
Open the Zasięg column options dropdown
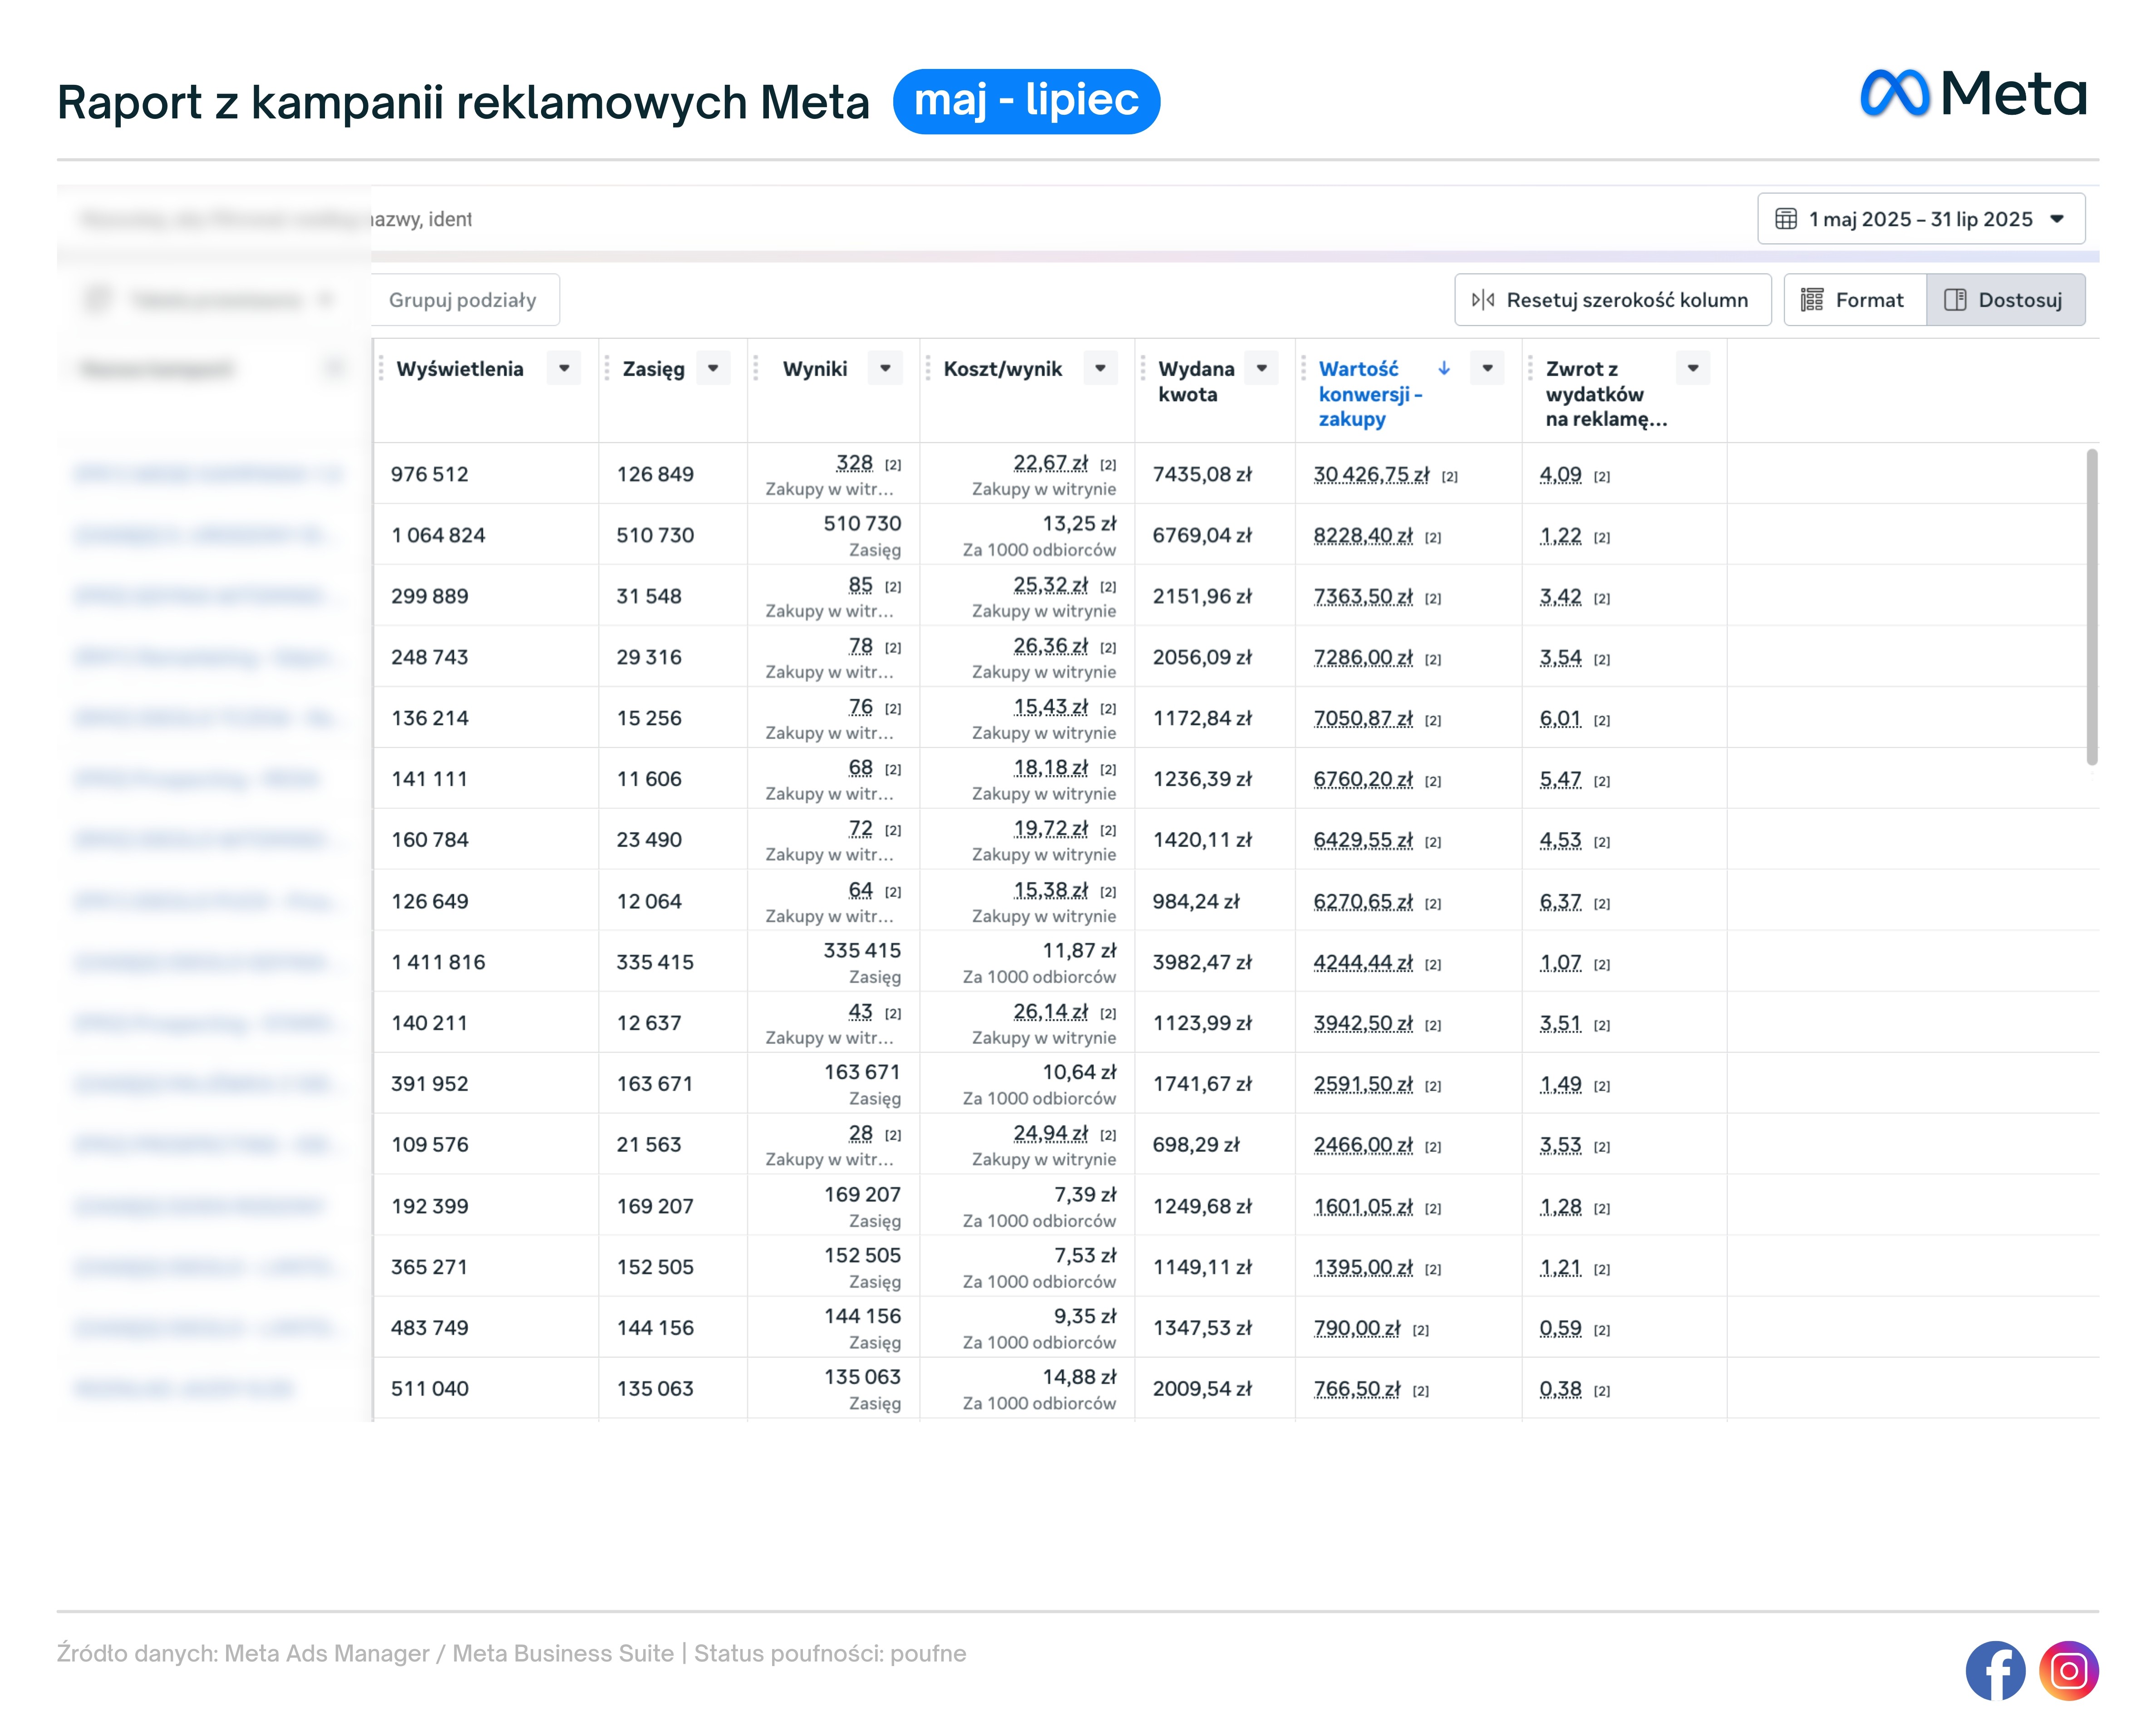coord(713,369)
